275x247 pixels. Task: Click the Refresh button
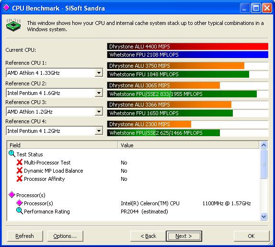(x=25, y=236)
